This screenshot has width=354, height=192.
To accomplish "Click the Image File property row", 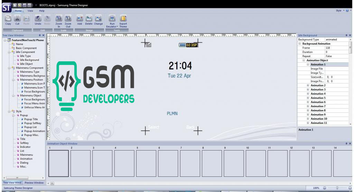I will (323, 68).
